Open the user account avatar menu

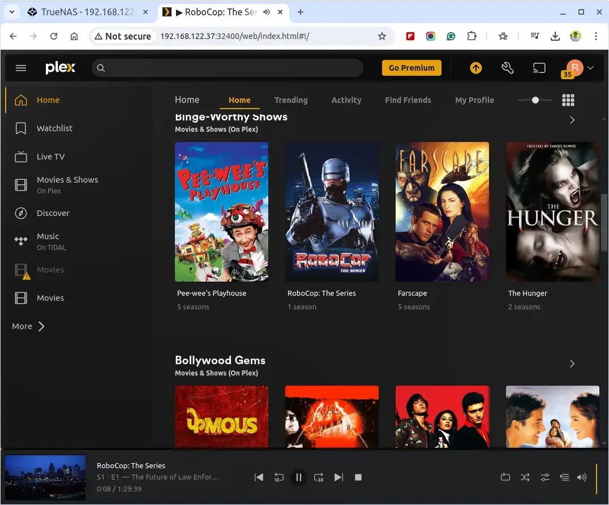575,68
